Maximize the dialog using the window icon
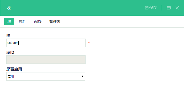 pos(169,8)
